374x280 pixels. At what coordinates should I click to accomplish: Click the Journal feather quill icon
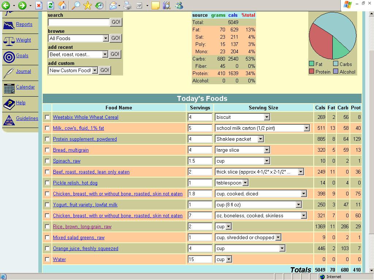tap(9, 72)
